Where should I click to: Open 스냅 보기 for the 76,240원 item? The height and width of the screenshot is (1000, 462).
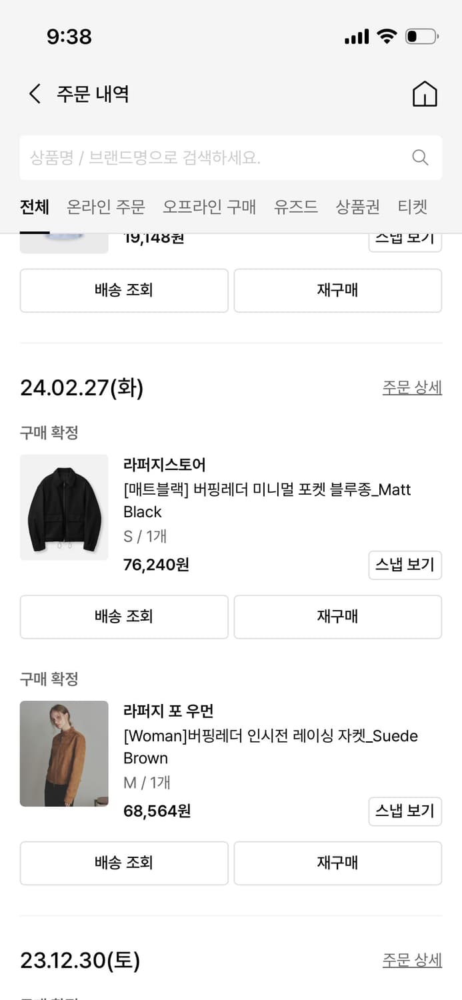405,565
